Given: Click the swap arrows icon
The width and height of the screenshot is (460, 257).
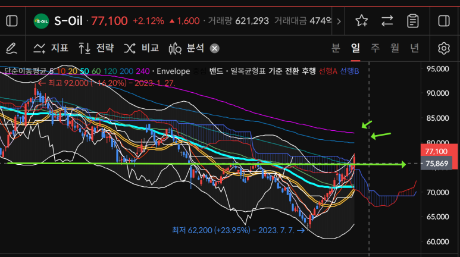Looking at the screenshot, I should (387, 21).
